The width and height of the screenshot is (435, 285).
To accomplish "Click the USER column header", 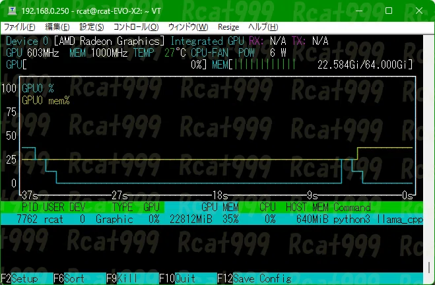I will 53,207.
